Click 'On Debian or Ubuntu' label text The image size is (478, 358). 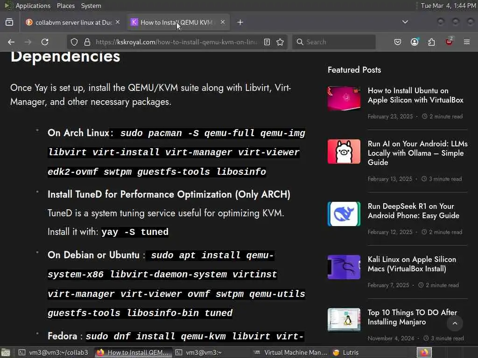(x=93, y=255)
